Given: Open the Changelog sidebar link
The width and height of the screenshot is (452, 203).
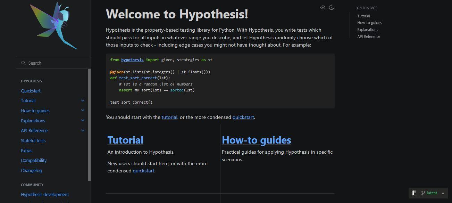Looking at the screenshot, I should 31,170.
